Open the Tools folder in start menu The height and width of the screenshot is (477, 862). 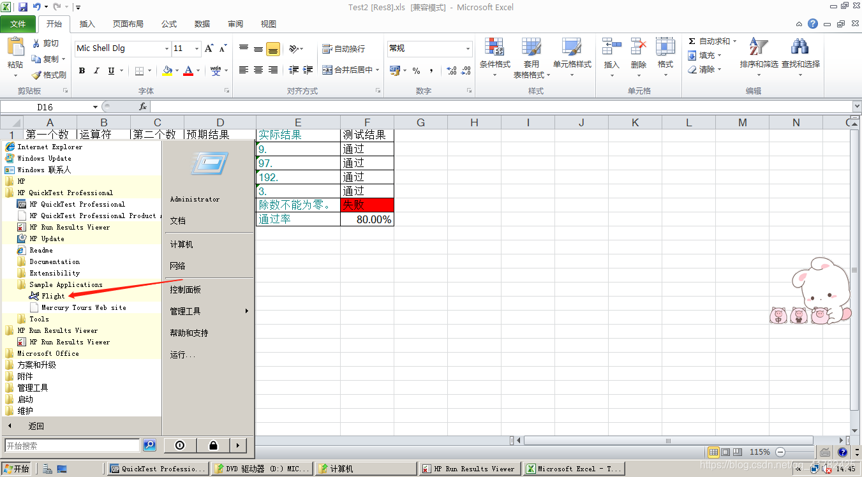tap(33, 319)
